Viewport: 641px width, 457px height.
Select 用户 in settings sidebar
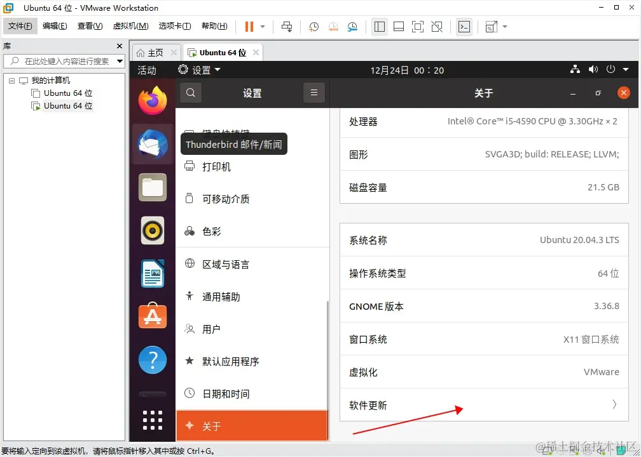(252, 329)
